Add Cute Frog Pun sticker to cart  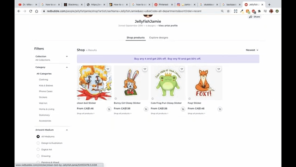point(183,109)
